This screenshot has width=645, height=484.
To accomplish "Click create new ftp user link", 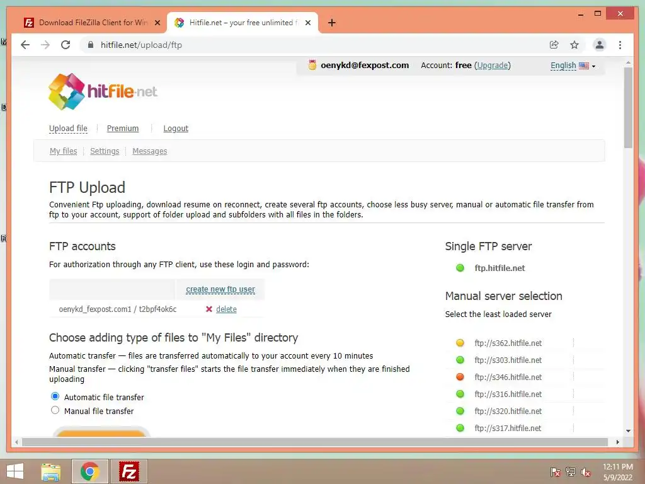I will point(220,289).
